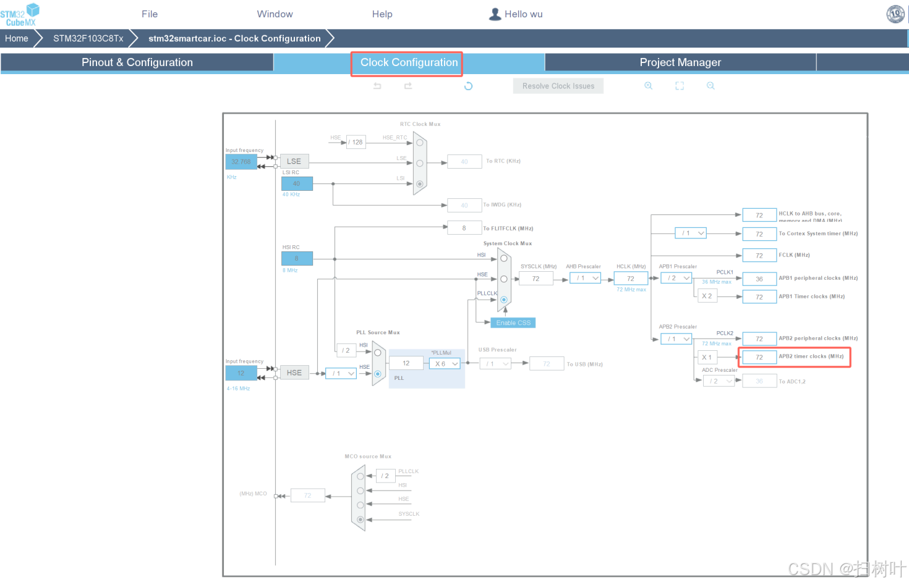Go to Home in breadcrumb
Viewport: 909px width, 585px height.
pos(17,38)
